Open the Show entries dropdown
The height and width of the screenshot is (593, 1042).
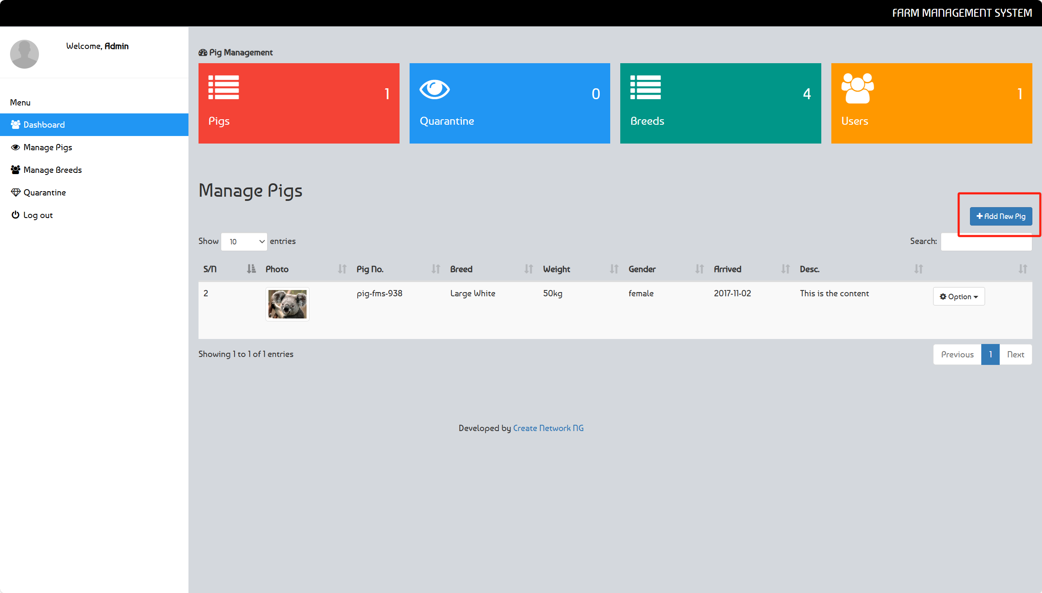click(244, 241)
